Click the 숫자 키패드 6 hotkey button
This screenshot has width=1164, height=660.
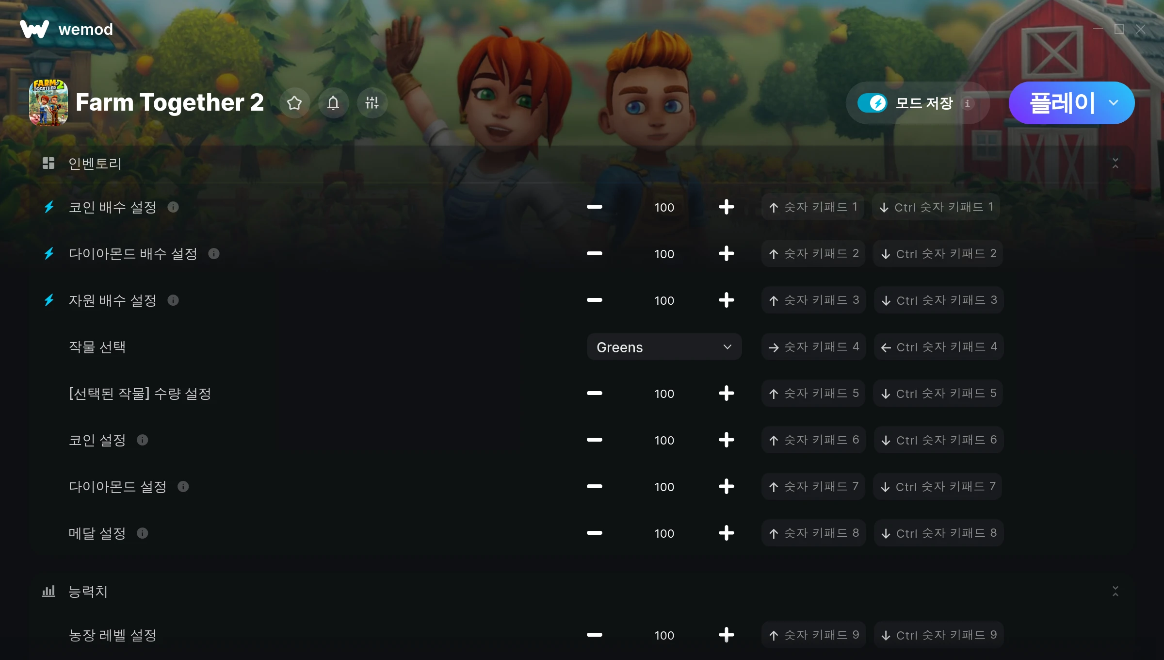pyautogui.click(x=814, y=440)
